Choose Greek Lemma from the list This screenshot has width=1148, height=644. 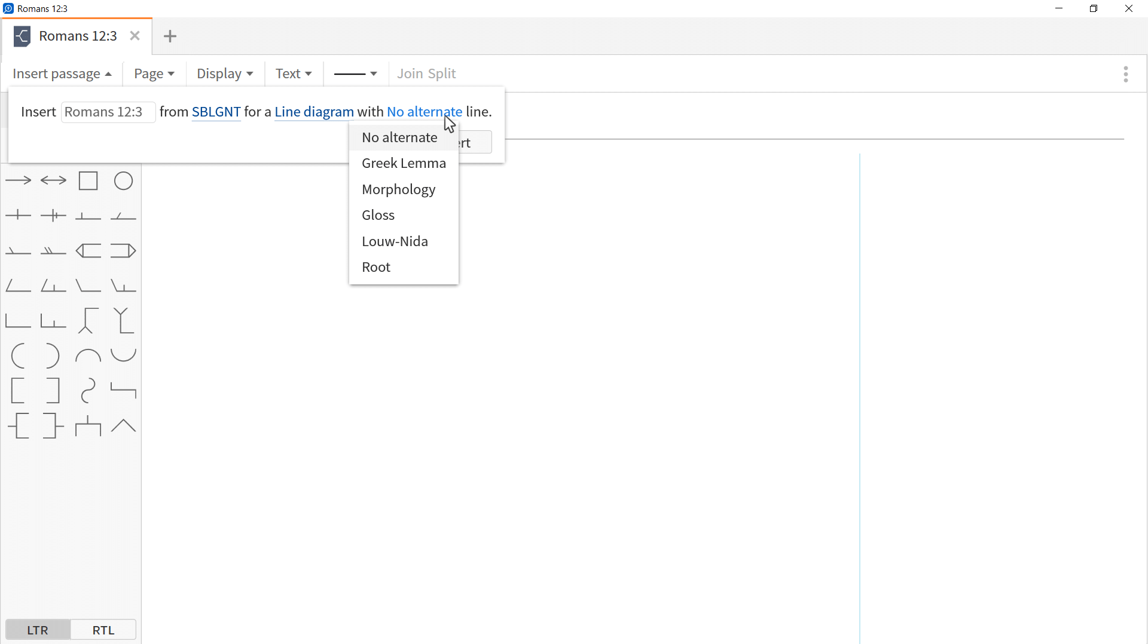tap(404, 163)
